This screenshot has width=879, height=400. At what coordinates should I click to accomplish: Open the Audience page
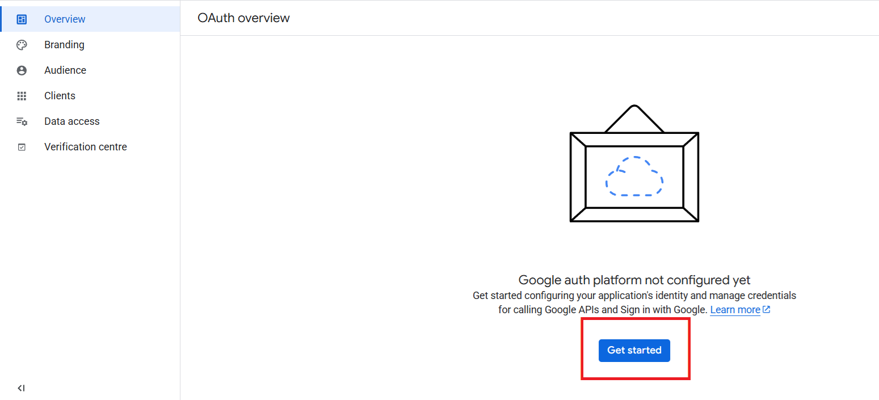coord(90,70)
